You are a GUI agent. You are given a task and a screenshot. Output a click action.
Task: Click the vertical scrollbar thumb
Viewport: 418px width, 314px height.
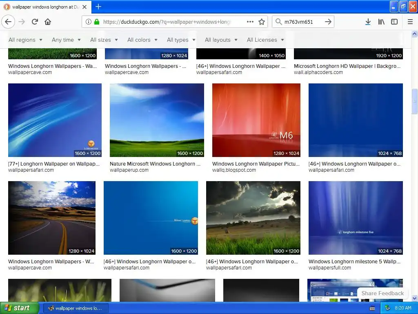[x=414, y=101]
